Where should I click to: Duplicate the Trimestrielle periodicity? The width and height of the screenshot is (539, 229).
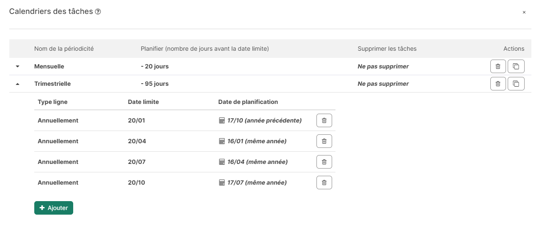pyautogui.click(x=516, y=84)
